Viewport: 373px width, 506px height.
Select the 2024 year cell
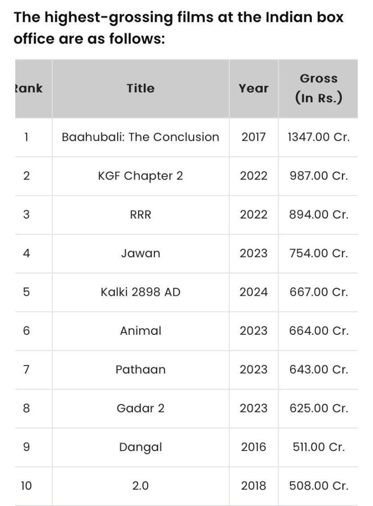(x=253, y=292)
